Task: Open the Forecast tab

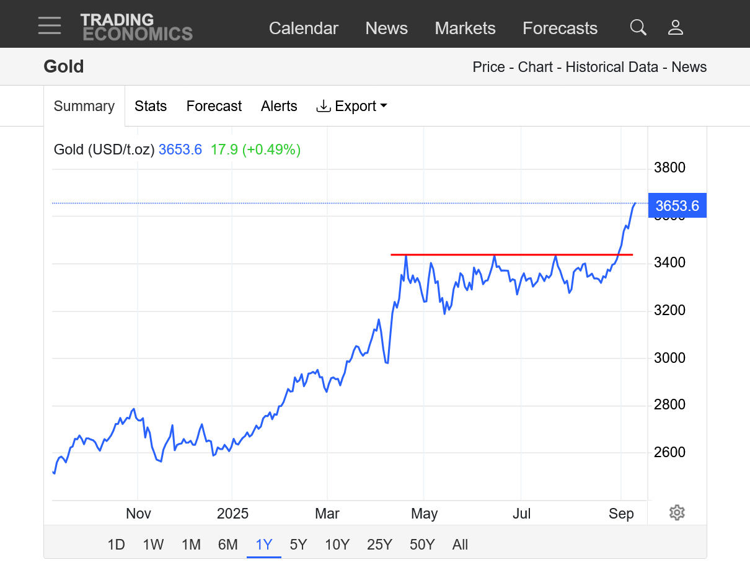Action: [214, 106]
